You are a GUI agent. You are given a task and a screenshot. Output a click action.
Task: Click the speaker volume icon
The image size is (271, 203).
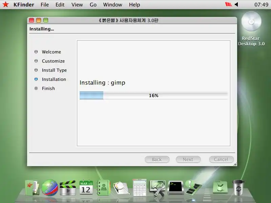236,4
